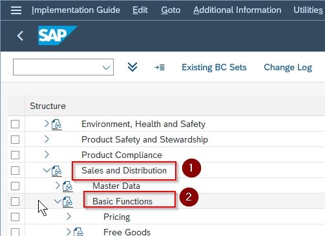Click the Structure column header
Image resolution: width=325 pixels, height=236 pixels.
point(48,106)
